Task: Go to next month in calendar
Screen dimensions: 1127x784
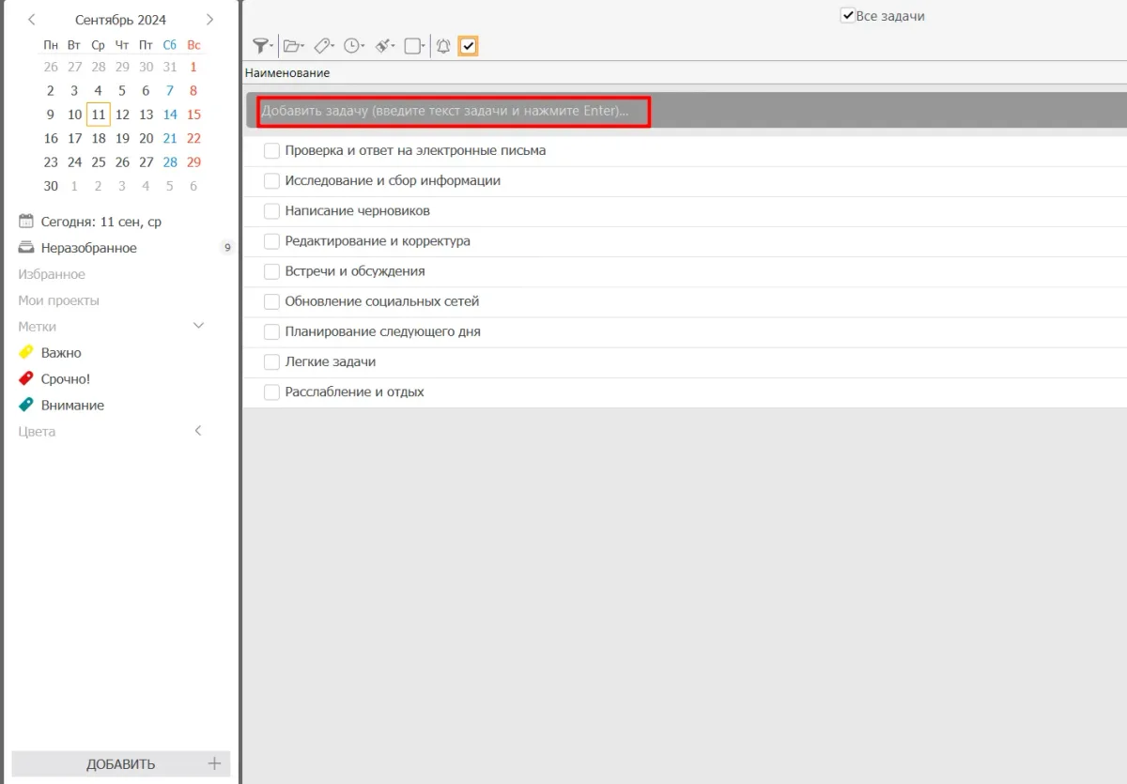Action: point(209,20)
